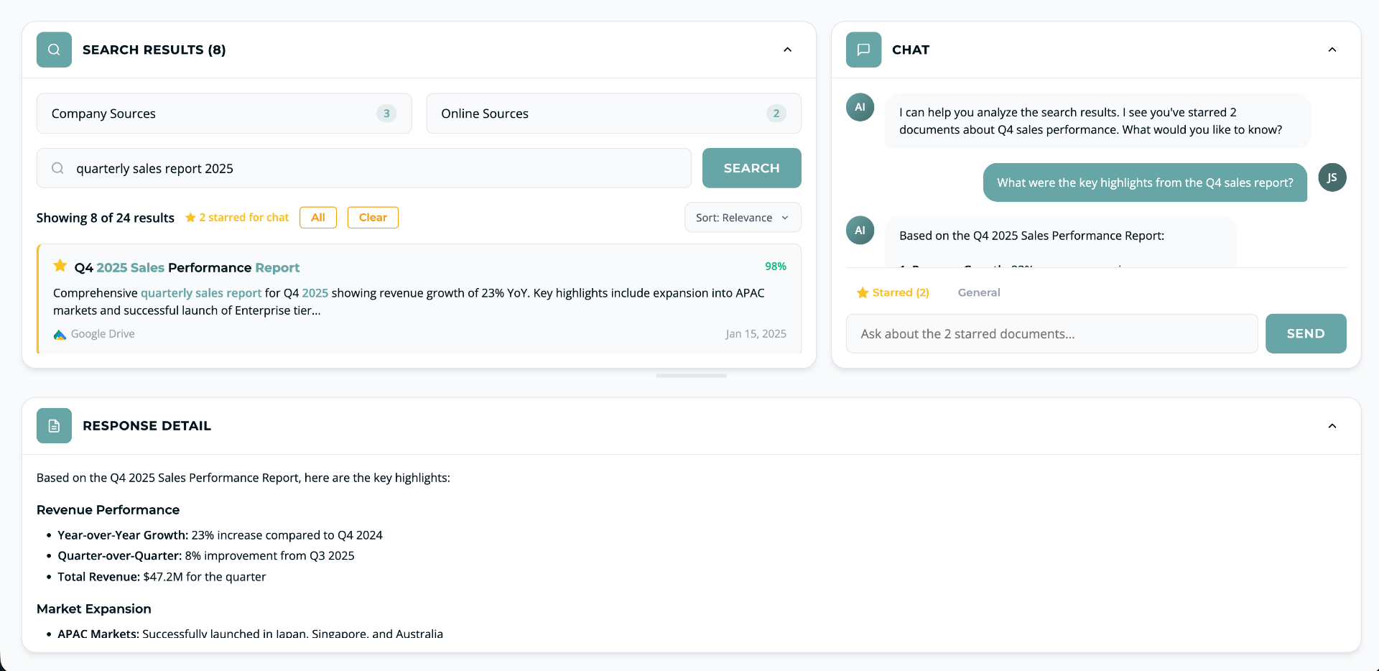Switch to the General chat tab
The height and width of the screenshot is (671, 1379).
click(x=979, y=292)
